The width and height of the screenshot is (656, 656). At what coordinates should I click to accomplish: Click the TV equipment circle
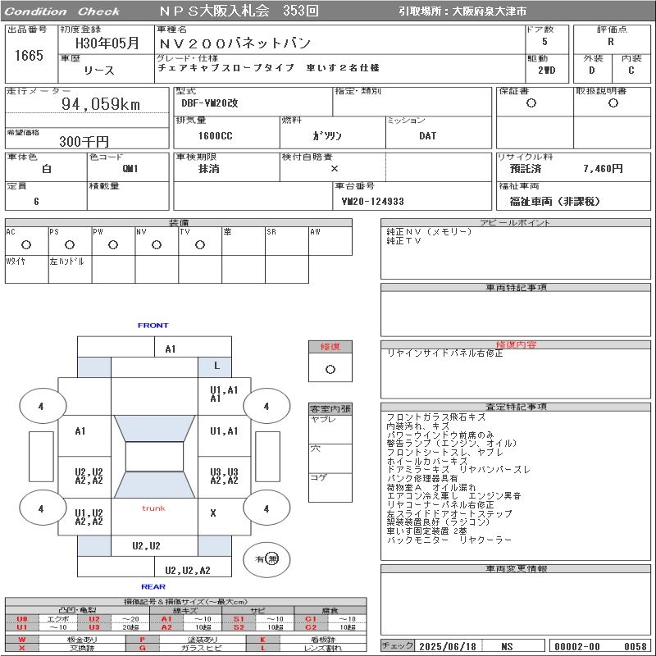coord(200,244)
